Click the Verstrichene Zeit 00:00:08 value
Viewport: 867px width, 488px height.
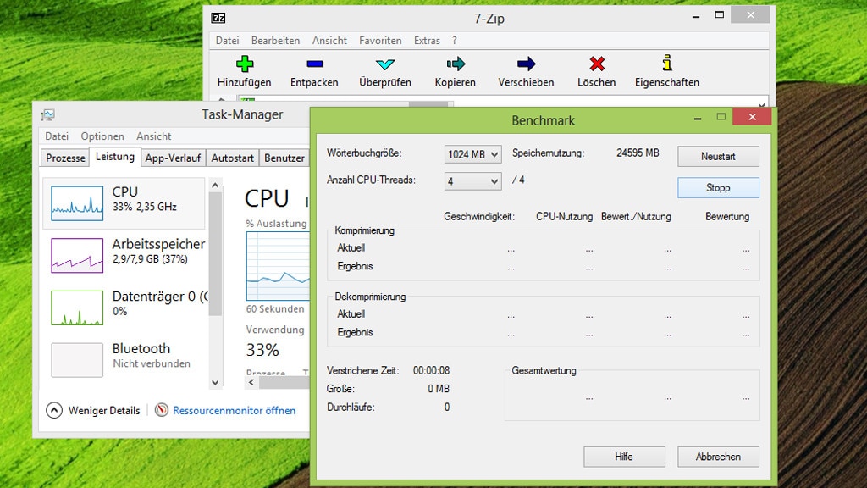[x=431, y=370]
